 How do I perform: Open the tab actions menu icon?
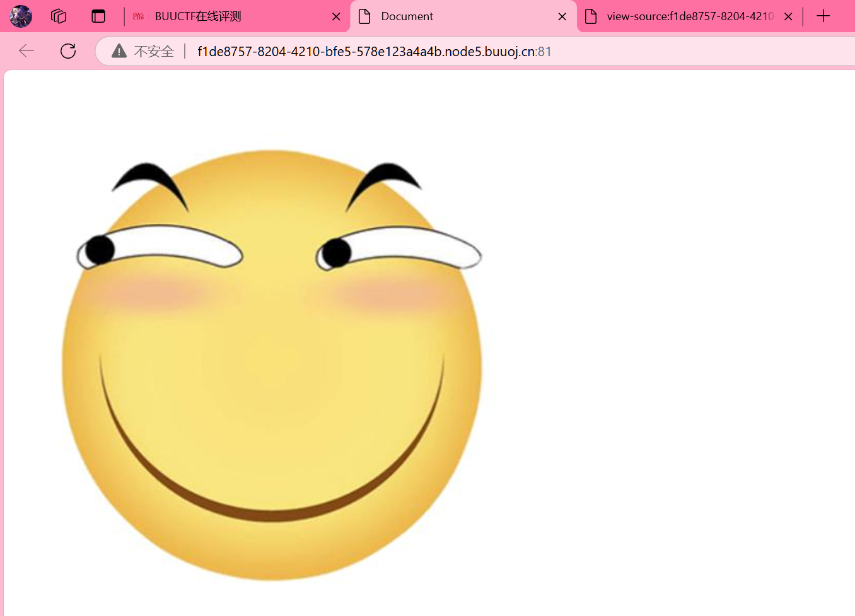[98, 16]
